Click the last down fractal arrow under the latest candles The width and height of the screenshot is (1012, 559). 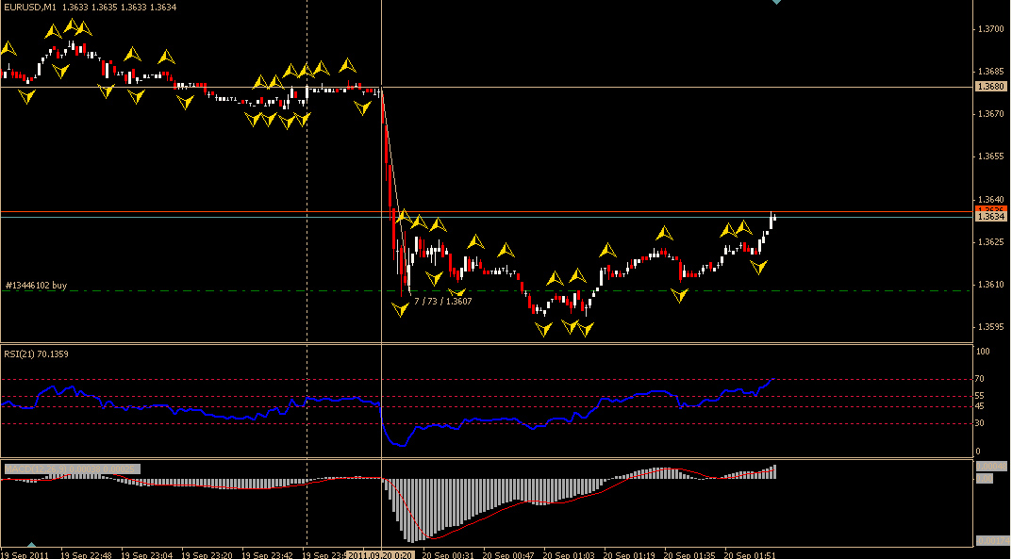point(759,268)
